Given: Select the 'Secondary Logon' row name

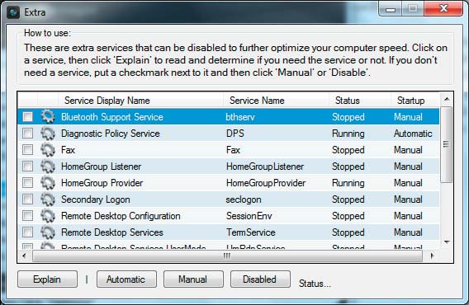Looking at the screenshot, I should pos(96,199).
